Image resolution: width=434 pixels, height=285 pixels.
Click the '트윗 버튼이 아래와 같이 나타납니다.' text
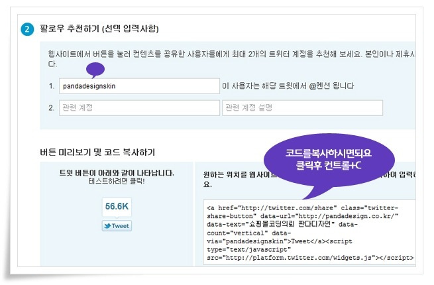pos(117,173)
